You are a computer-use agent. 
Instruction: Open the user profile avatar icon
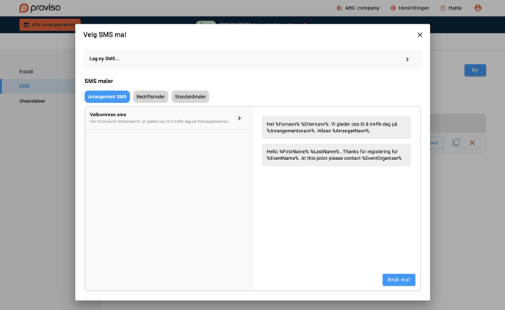pyautogui.click(x=478, y=8)
